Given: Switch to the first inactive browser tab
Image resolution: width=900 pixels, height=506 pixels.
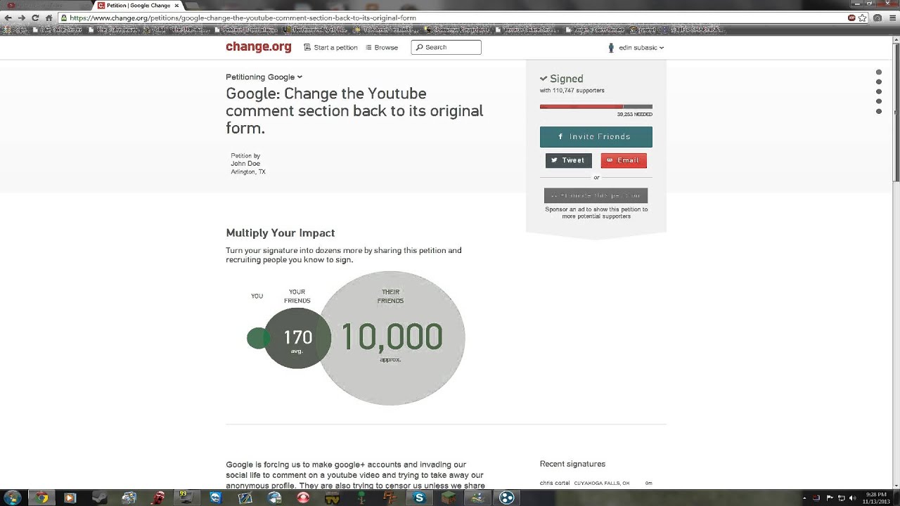Looking at the screenshot, I should click(46, 5).
